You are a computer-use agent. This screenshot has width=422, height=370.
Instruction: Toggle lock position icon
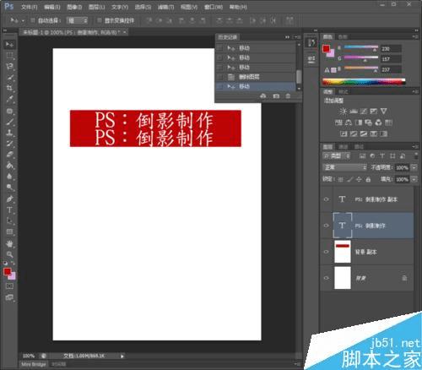coord(359,179)
